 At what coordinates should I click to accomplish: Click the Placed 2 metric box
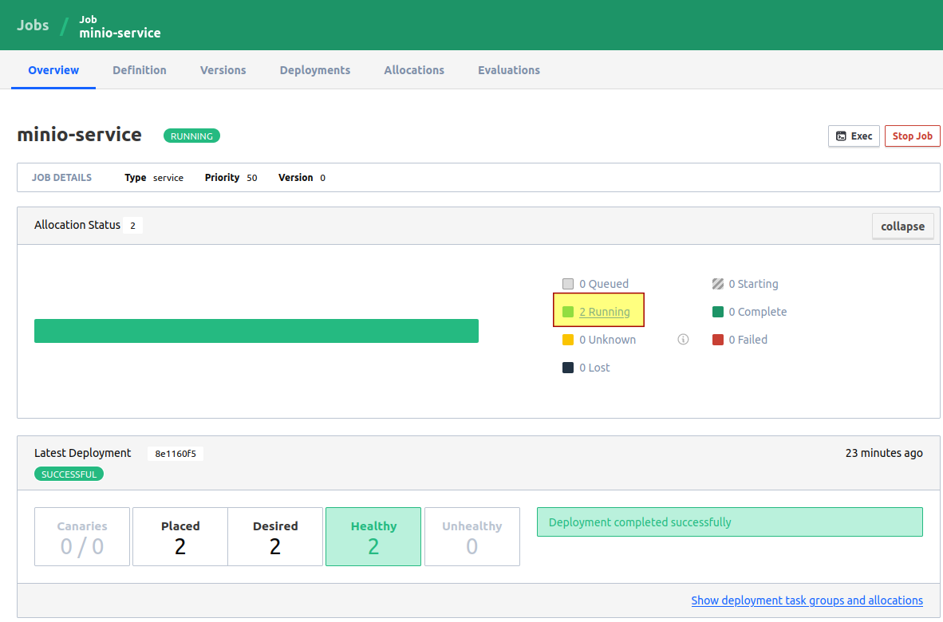point(180,537)
